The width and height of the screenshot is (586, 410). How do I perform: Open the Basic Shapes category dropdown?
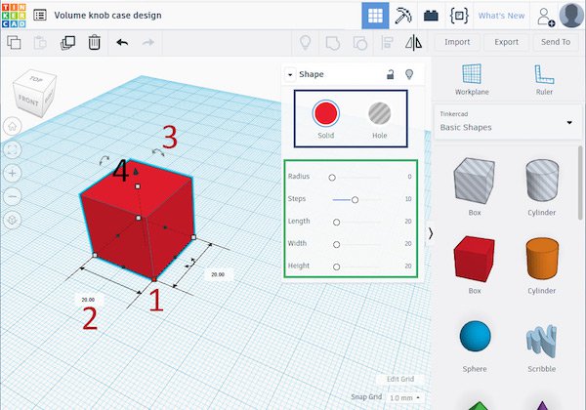pos(506,122)
